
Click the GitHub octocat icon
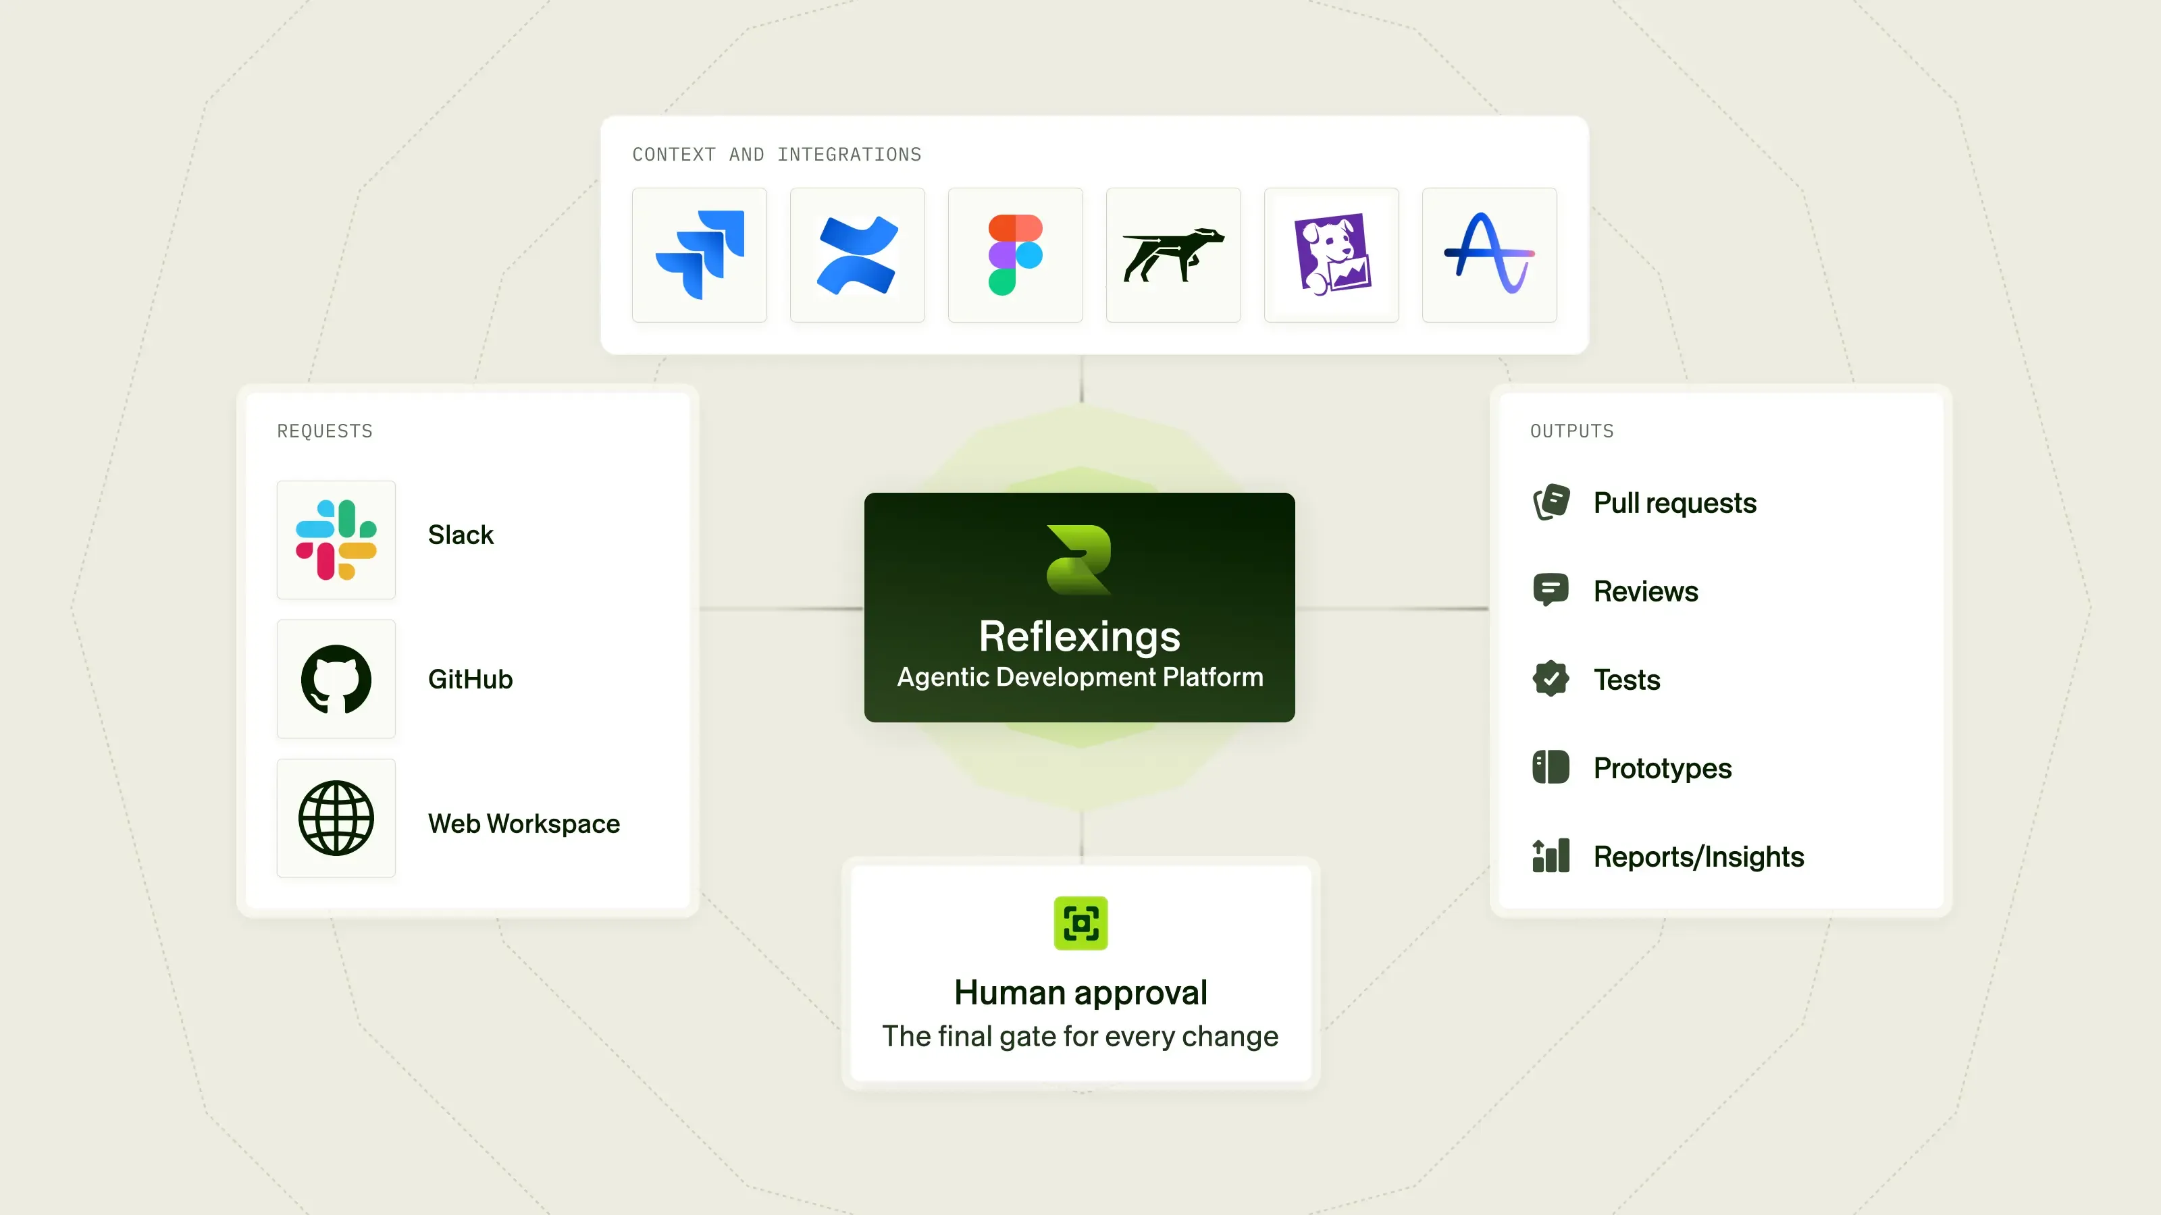click(336, 679)
